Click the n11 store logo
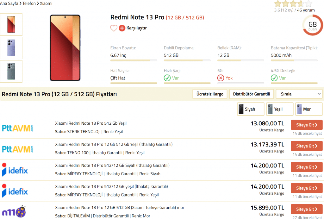This screenshot has height=219, width=324. coord(14,211)
